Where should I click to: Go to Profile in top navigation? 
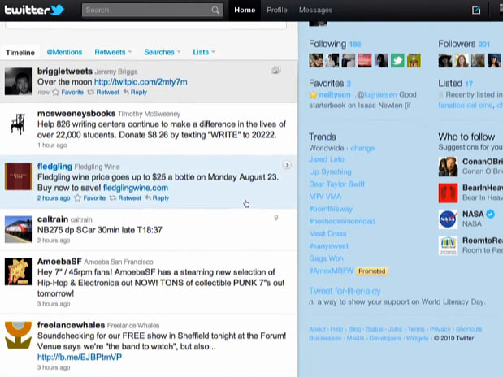pos(277,10)
